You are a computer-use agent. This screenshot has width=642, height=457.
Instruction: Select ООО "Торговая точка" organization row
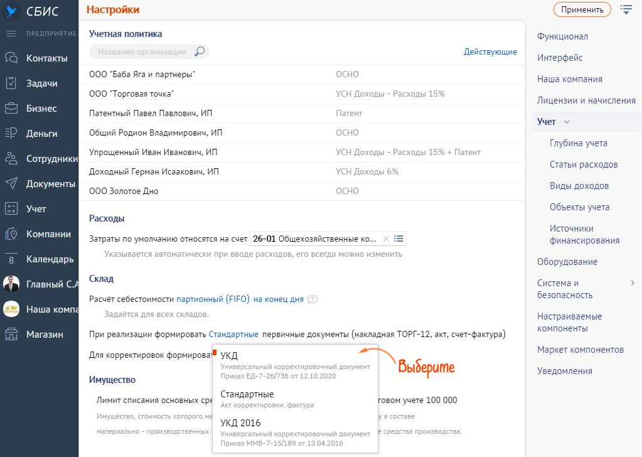tap(132, 94)
